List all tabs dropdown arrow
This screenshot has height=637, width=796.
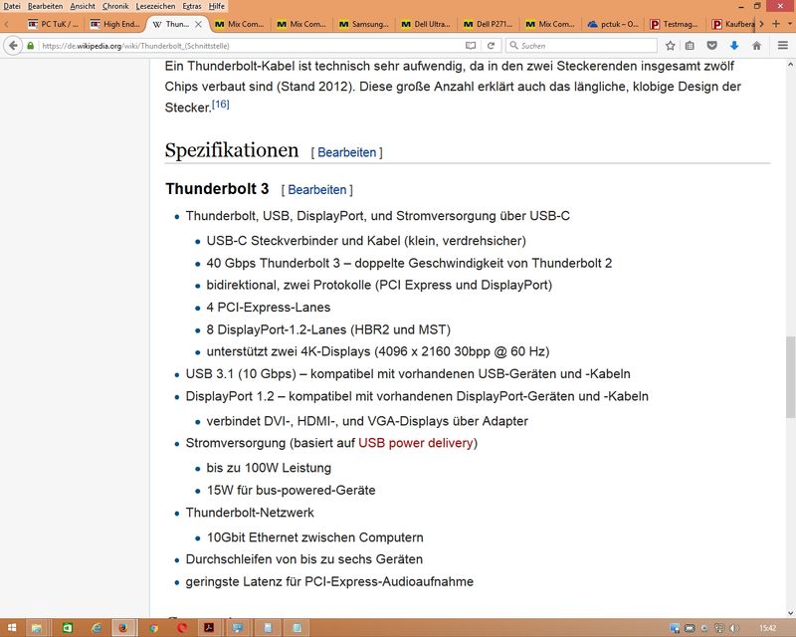790,24
